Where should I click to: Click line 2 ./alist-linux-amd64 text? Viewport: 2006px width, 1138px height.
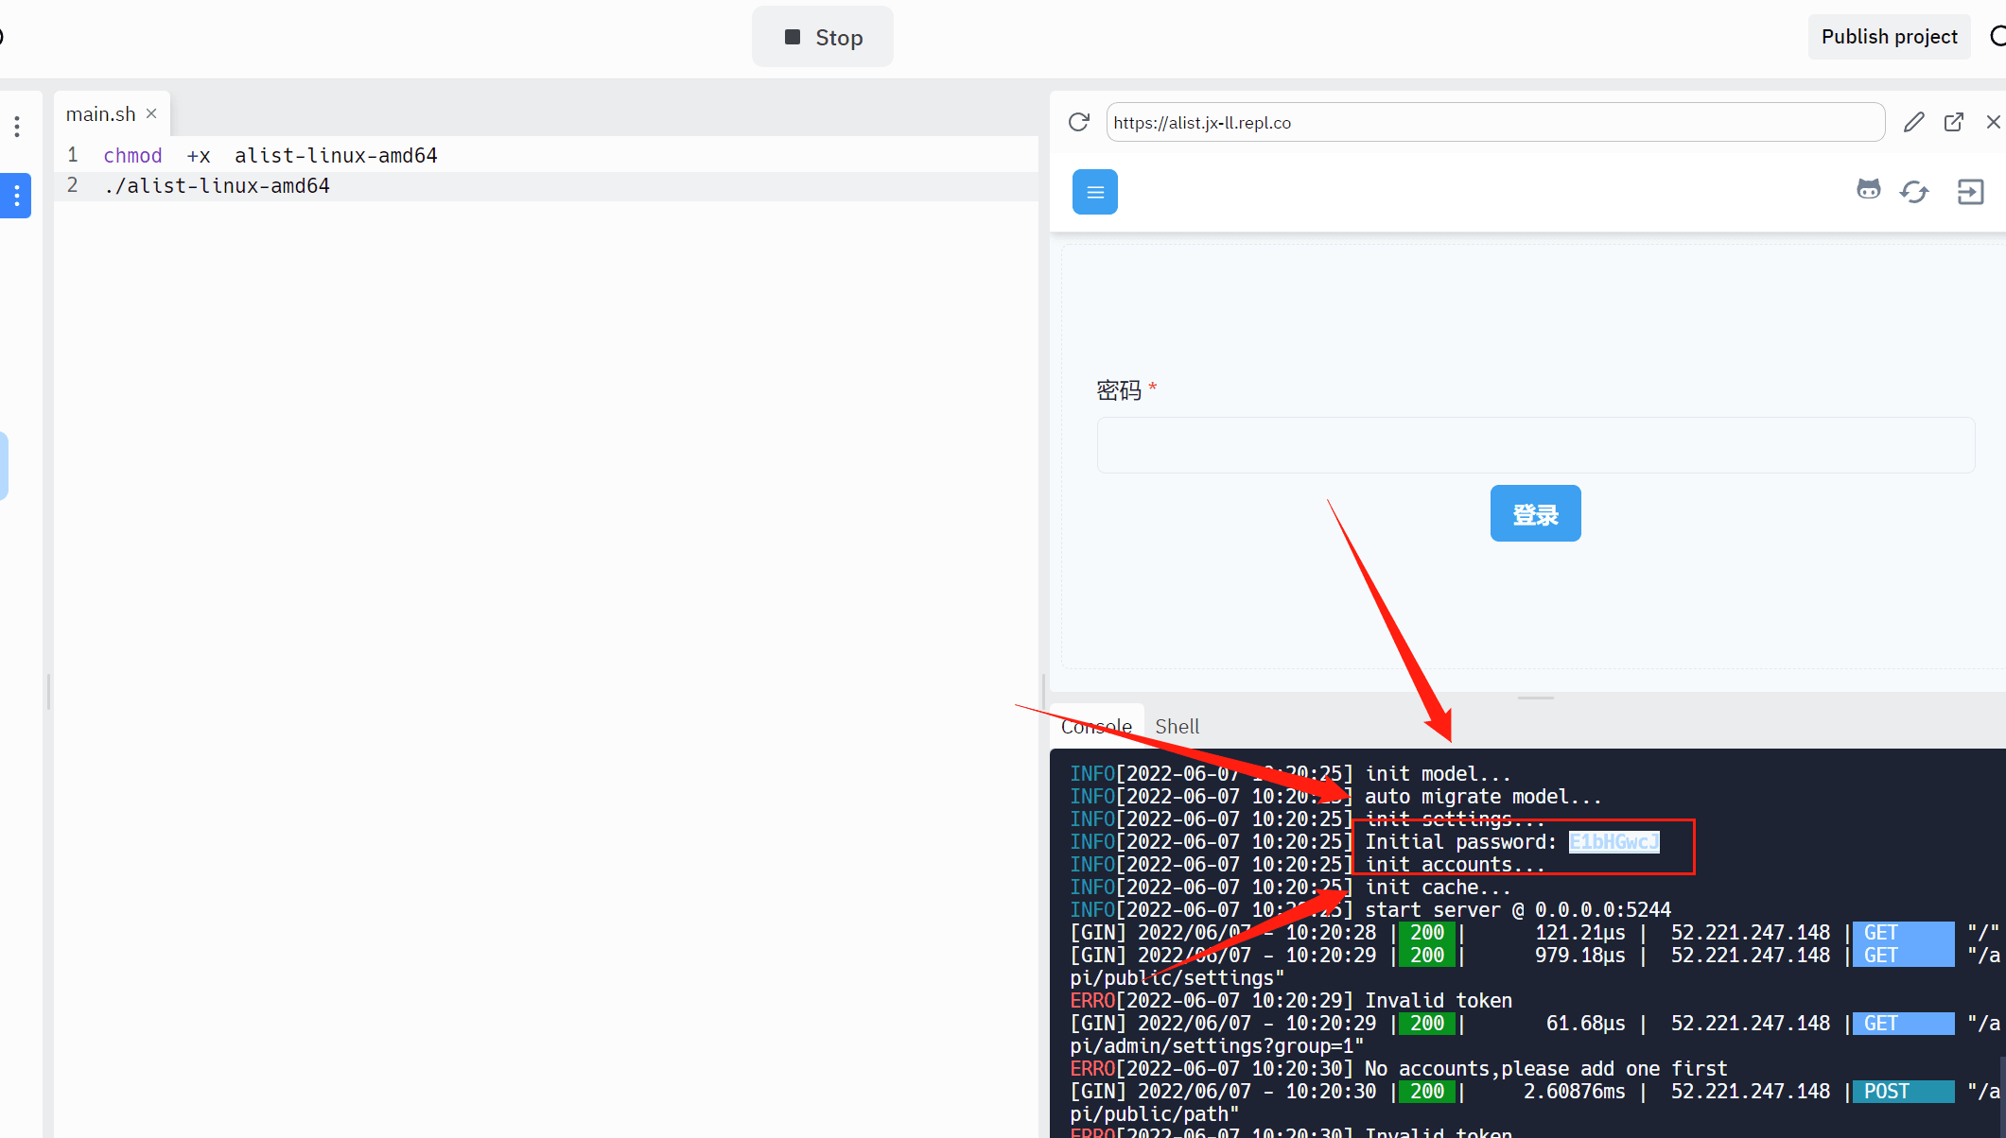[x=217, y=185]
